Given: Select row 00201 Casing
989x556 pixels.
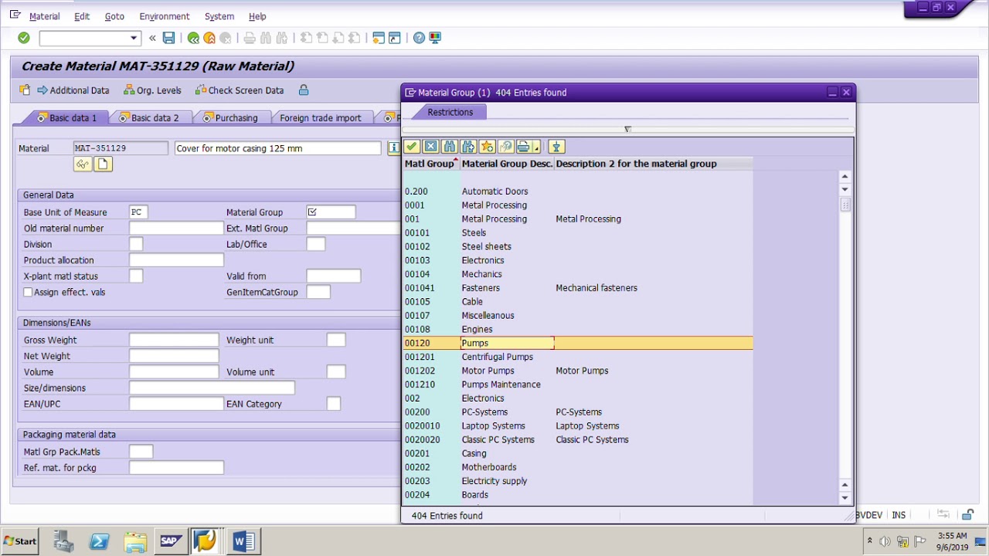Looking at the screenshot, I should tap(578, 453).
